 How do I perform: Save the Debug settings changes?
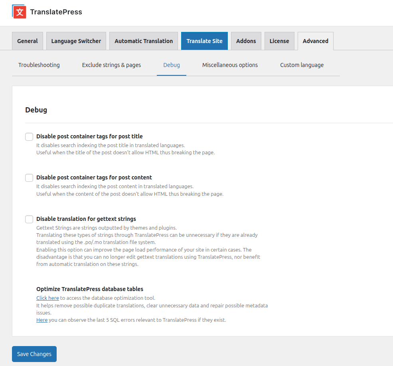click(34, 354)
